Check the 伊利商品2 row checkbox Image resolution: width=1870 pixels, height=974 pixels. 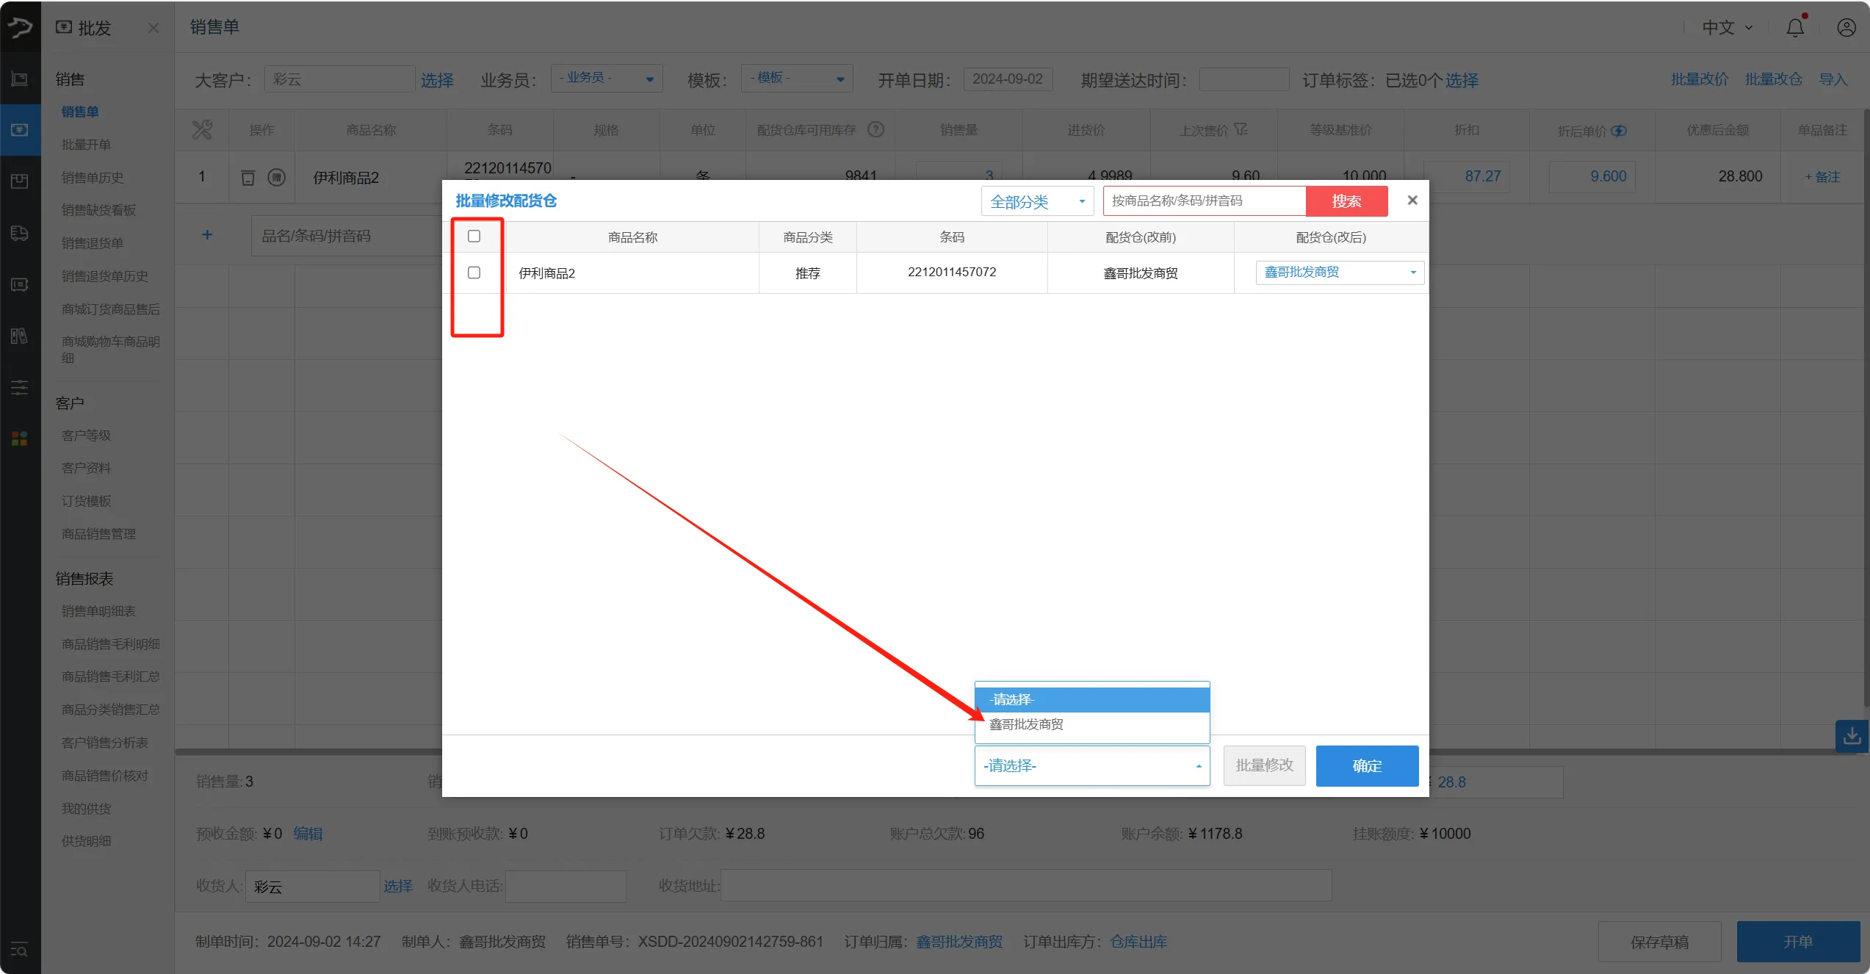coord(474,272)
